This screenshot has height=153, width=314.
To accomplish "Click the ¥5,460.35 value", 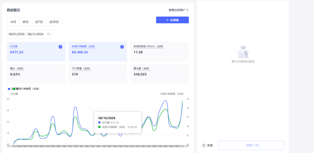I will tap(80, 52).
